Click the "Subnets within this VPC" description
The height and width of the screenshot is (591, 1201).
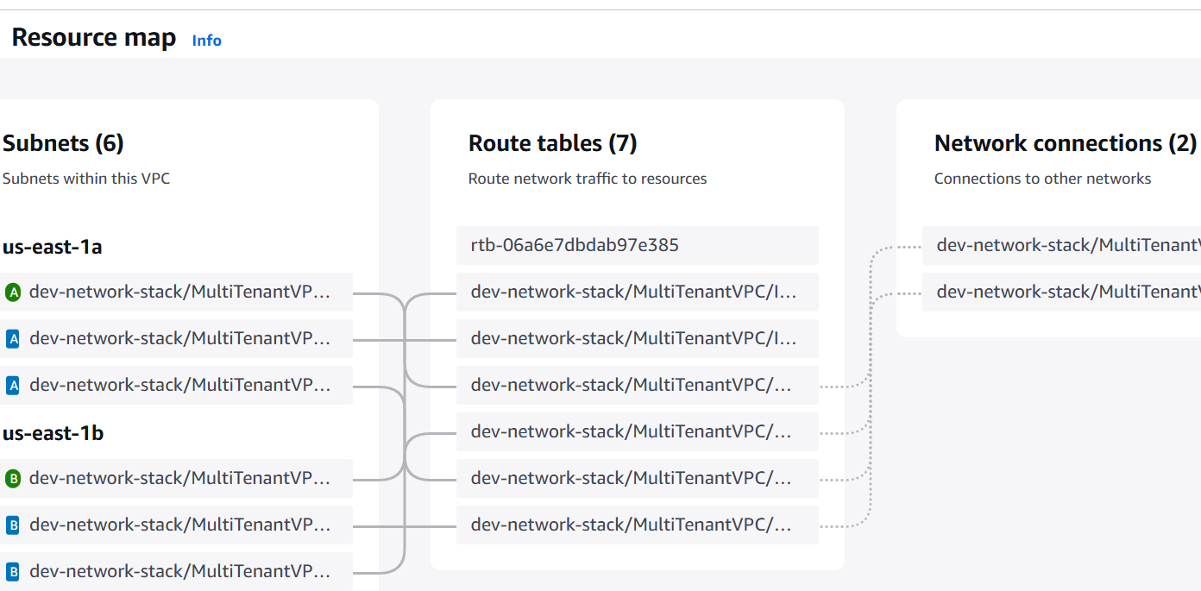(86, 179)
